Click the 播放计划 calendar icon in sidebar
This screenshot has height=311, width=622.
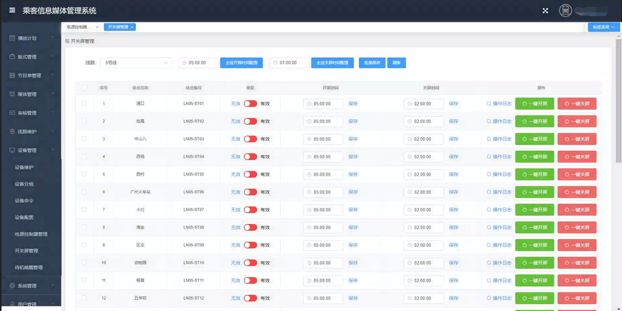coord(12,38)
